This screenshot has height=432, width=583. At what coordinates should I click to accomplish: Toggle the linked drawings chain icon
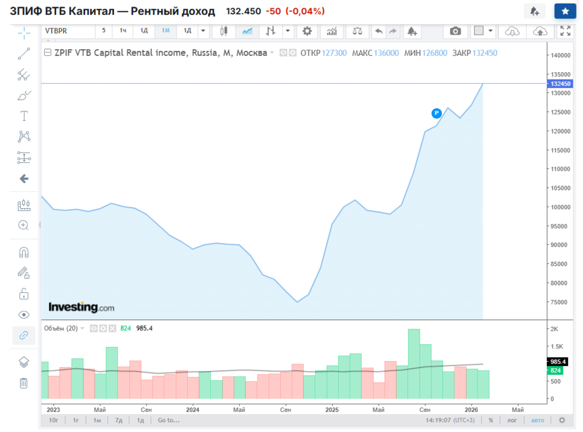click(24, 335)
